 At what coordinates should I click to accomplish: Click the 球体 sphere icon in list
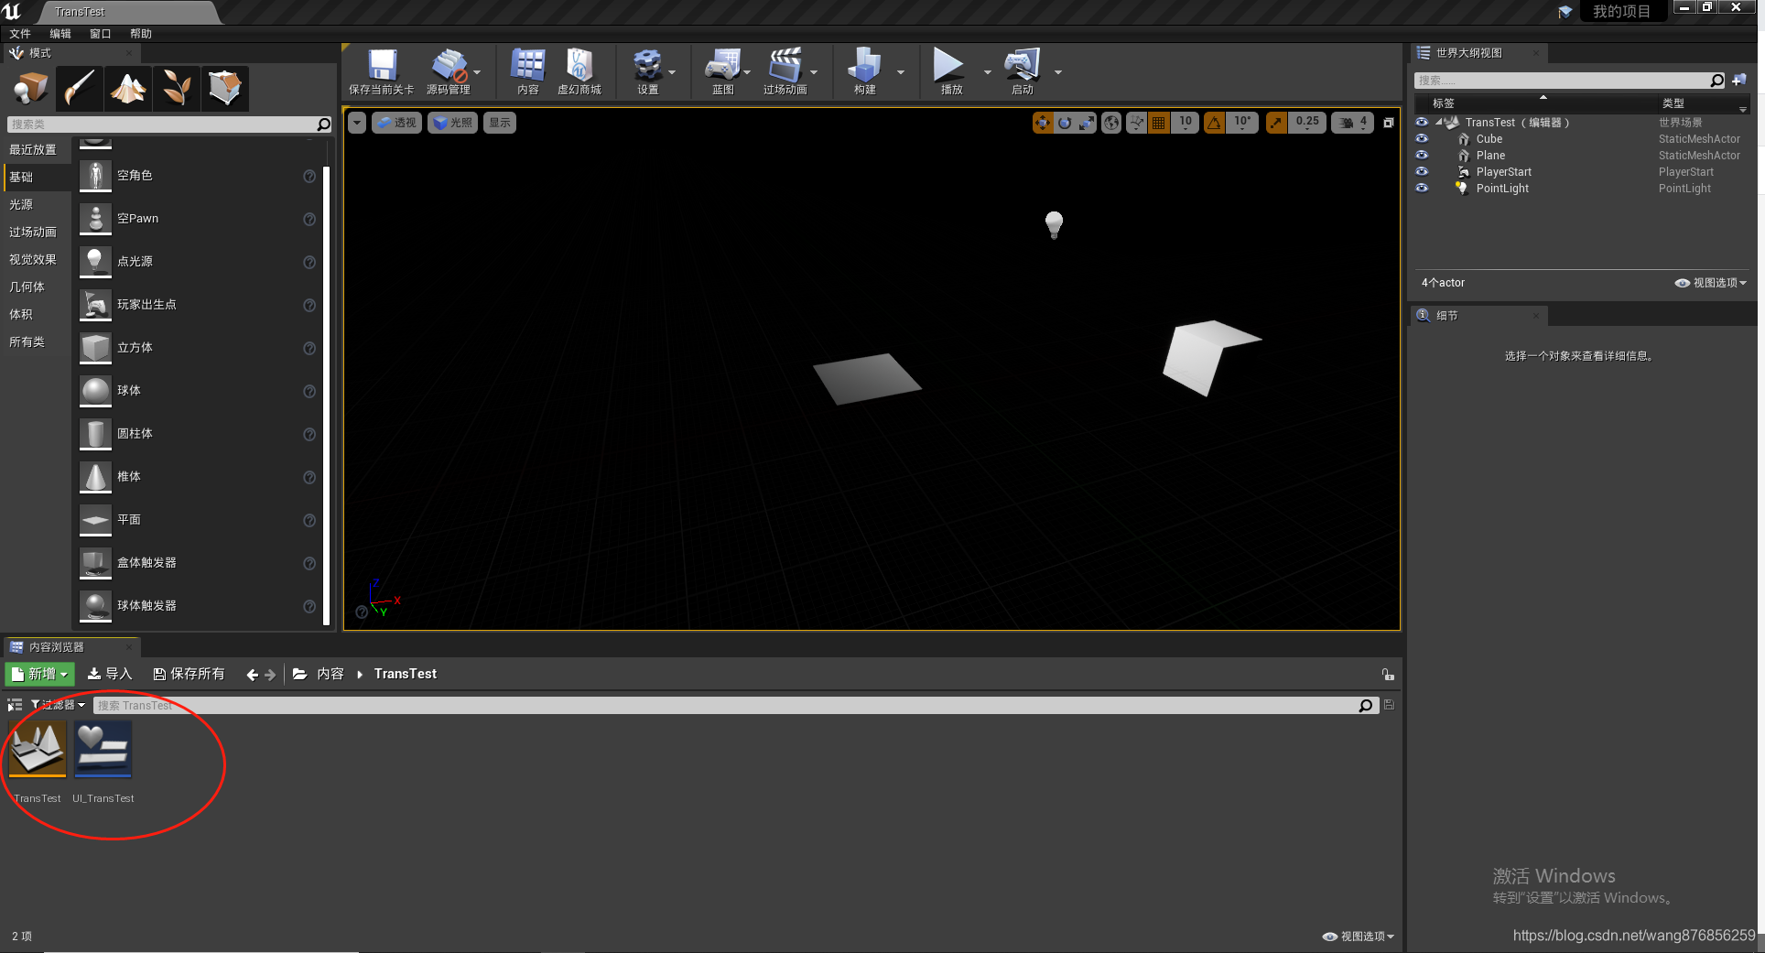pyautogui.click(x=95, y=391)
